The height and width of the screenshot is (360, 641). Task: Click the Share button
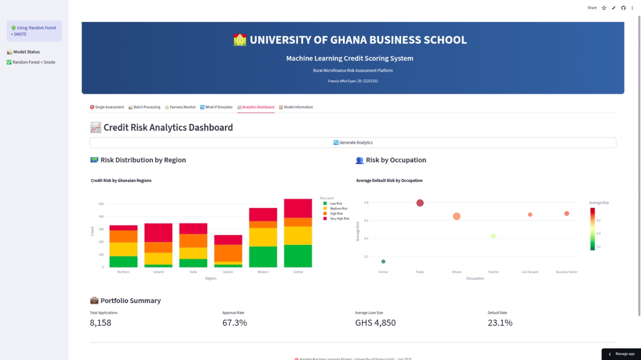pyautogui.click(x=592, y=8)
